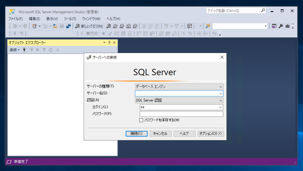Click the ヘルプ button in dialog

(184, 134)
